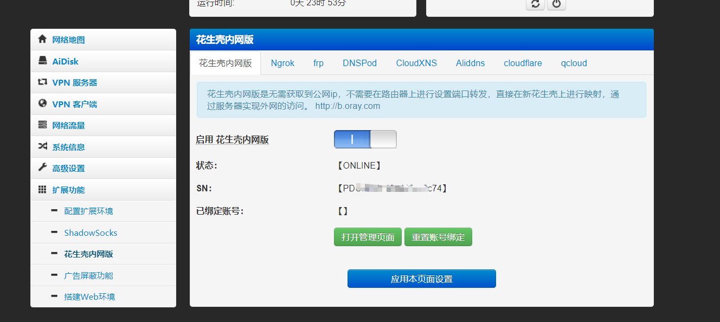Click the 运行时间 label at top
Image resolution: width=720 pixels, height=322 pixels.
216,3
